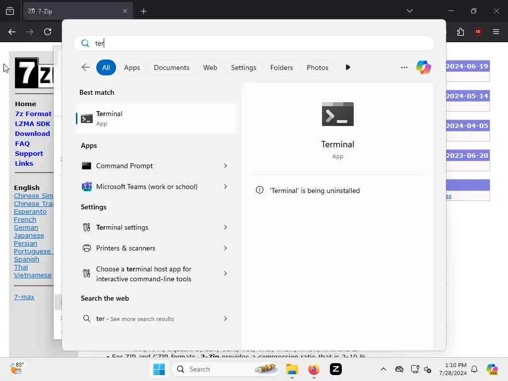Switch site language to Japanese
Viewport: 508px width, 381px height.
[29, 236]
